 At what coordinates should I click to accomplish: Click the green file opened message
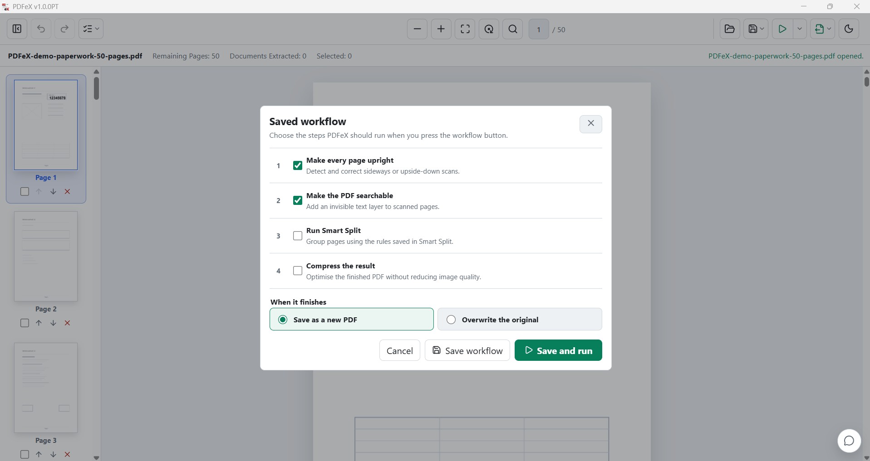click(786, 56)
